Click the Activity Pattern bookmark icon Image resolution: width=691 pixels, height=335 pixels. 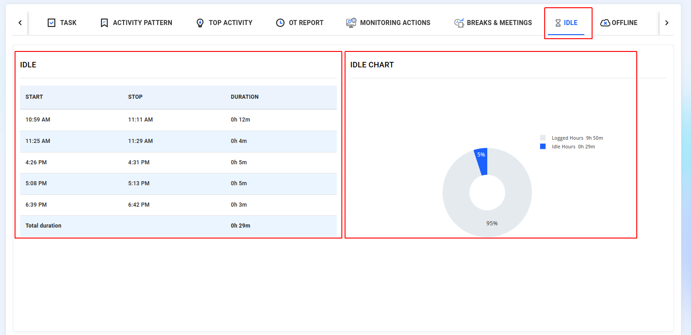point(104,23)
